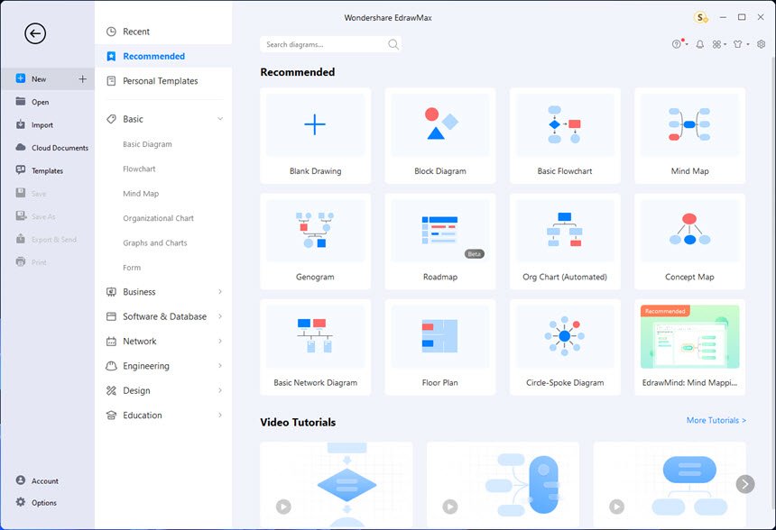Open notifications bell icon
The image size is (776, 530).
click(700, 44)
